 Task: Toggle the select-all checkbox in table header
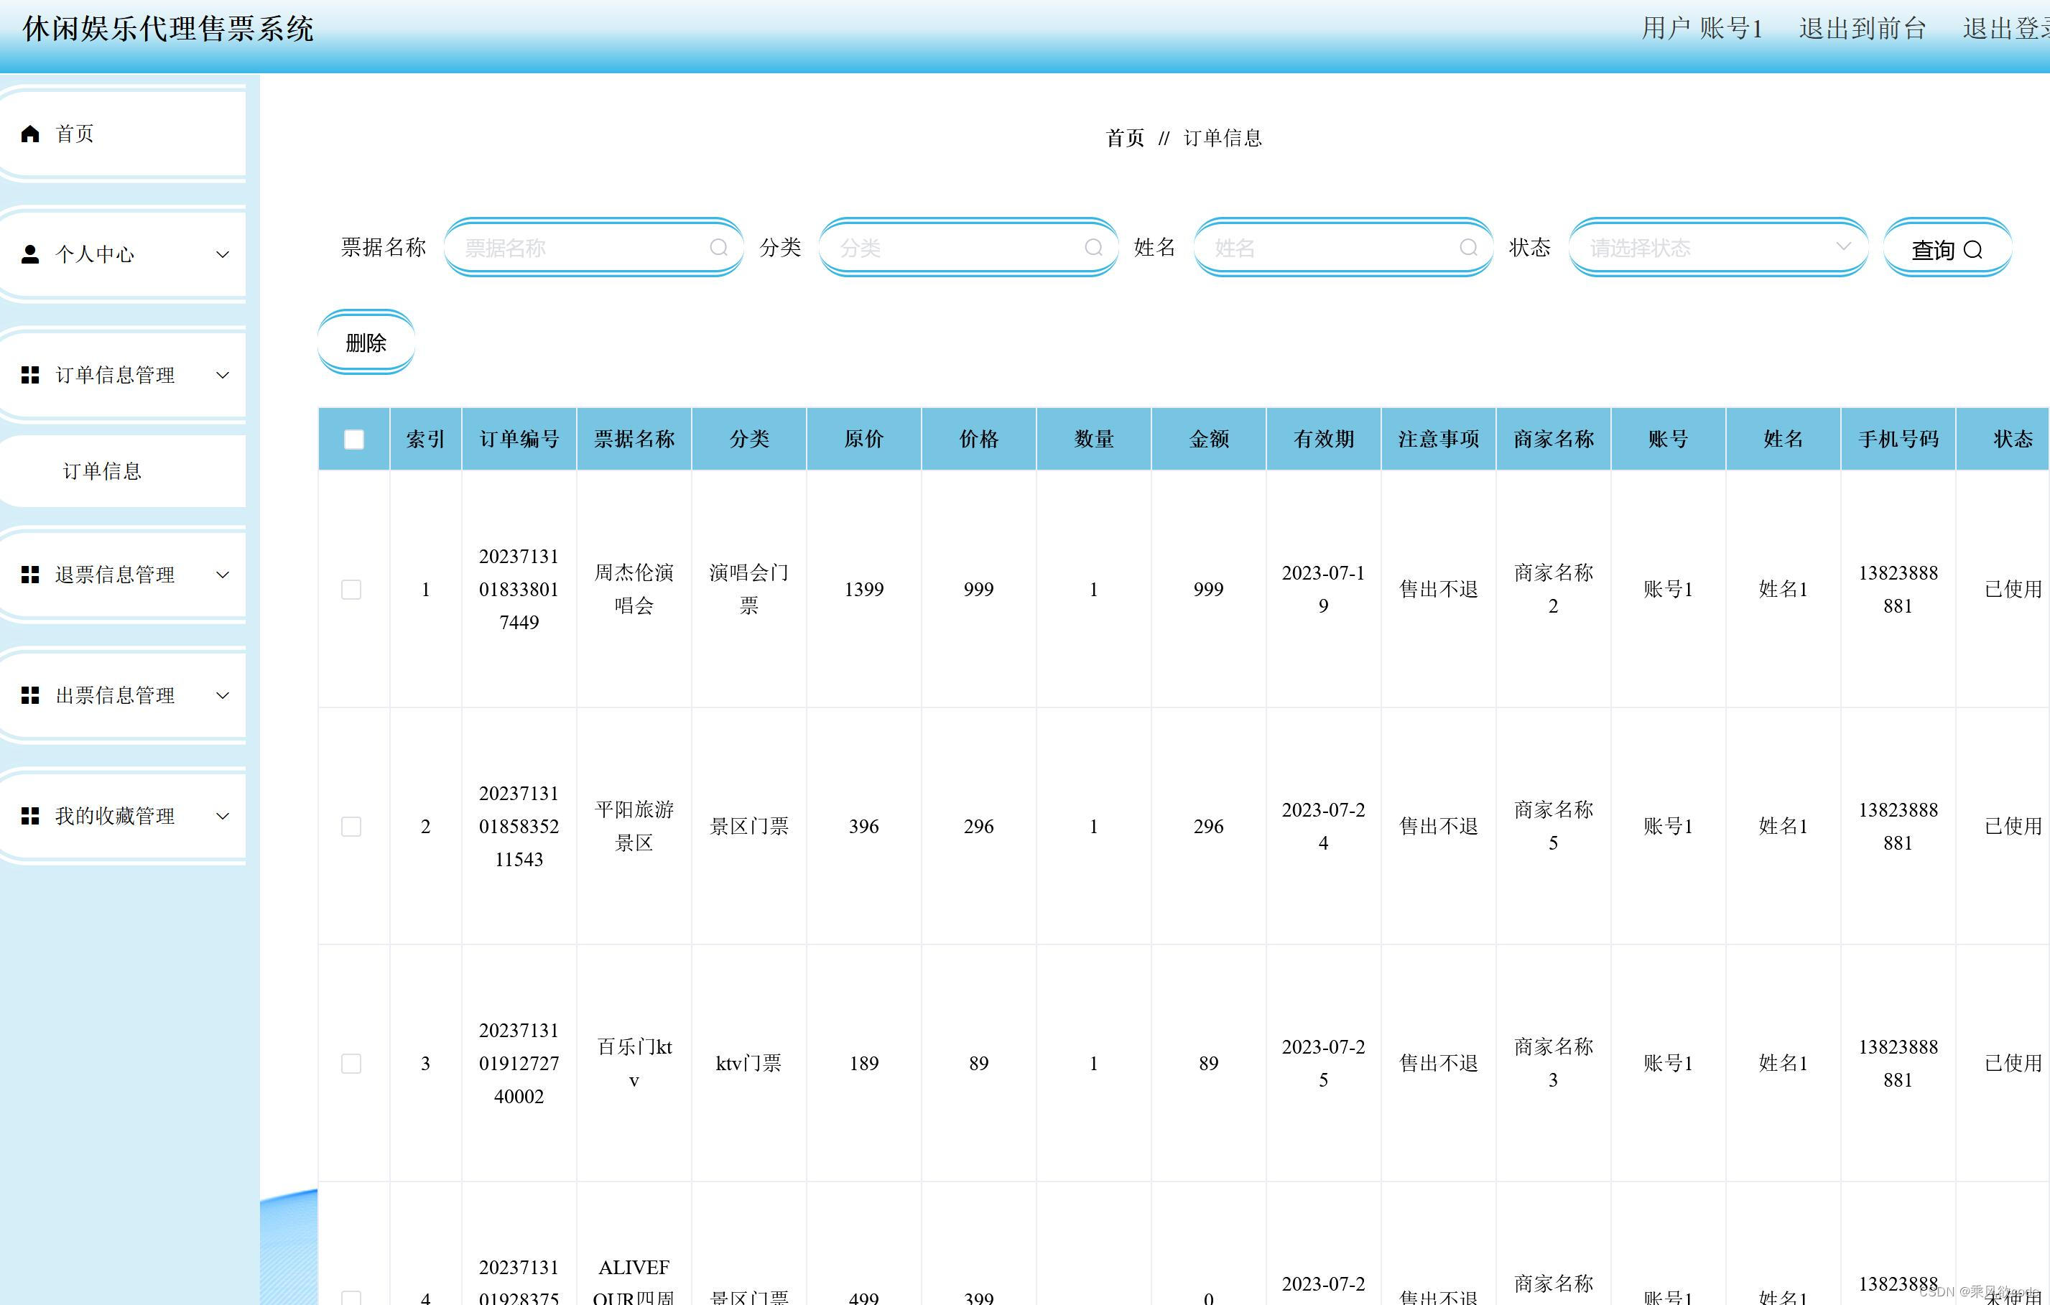click(x=353, y=440)
